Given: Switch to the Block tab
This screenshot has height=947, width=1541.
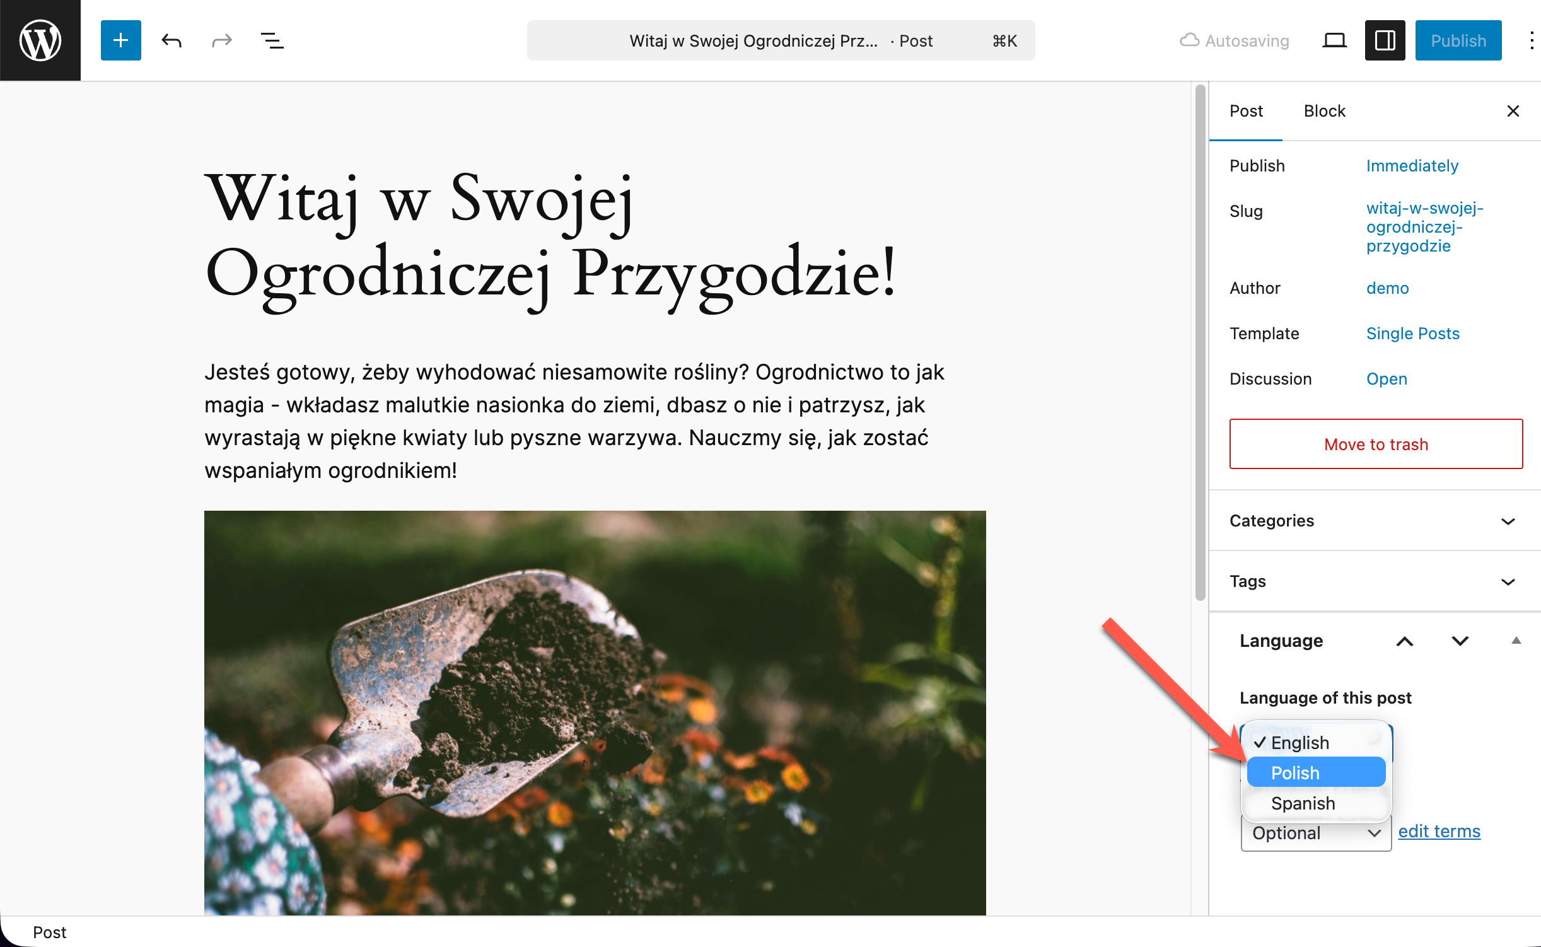Looking at the screenshot, I should pos(1324,111).
